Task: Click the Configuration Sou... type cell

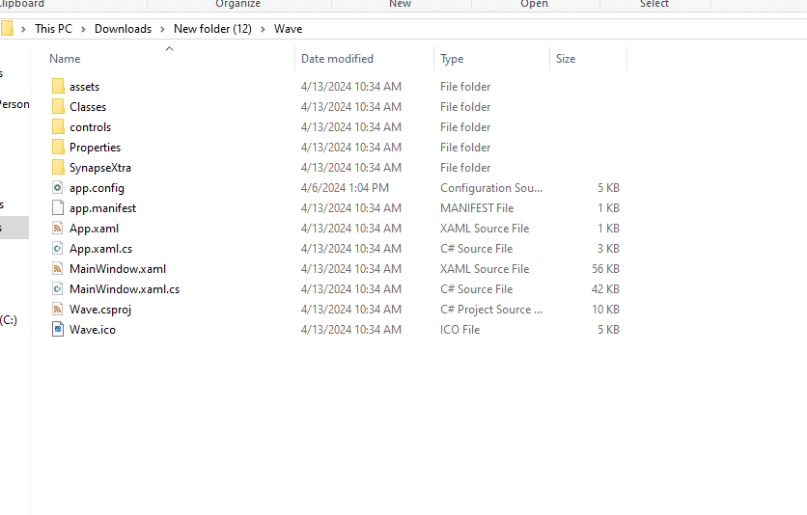Action: click(x=491, y=188)
